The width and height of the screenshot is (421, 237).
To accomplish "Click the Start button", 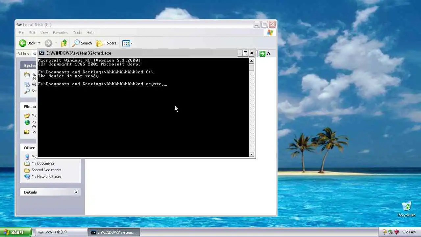I will tap(16, 232).
